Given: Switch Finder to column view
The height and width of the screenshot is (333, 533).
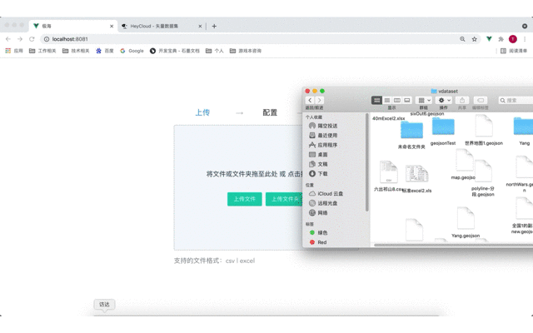Looking at the screenshot, I should [x=396, y=100].
